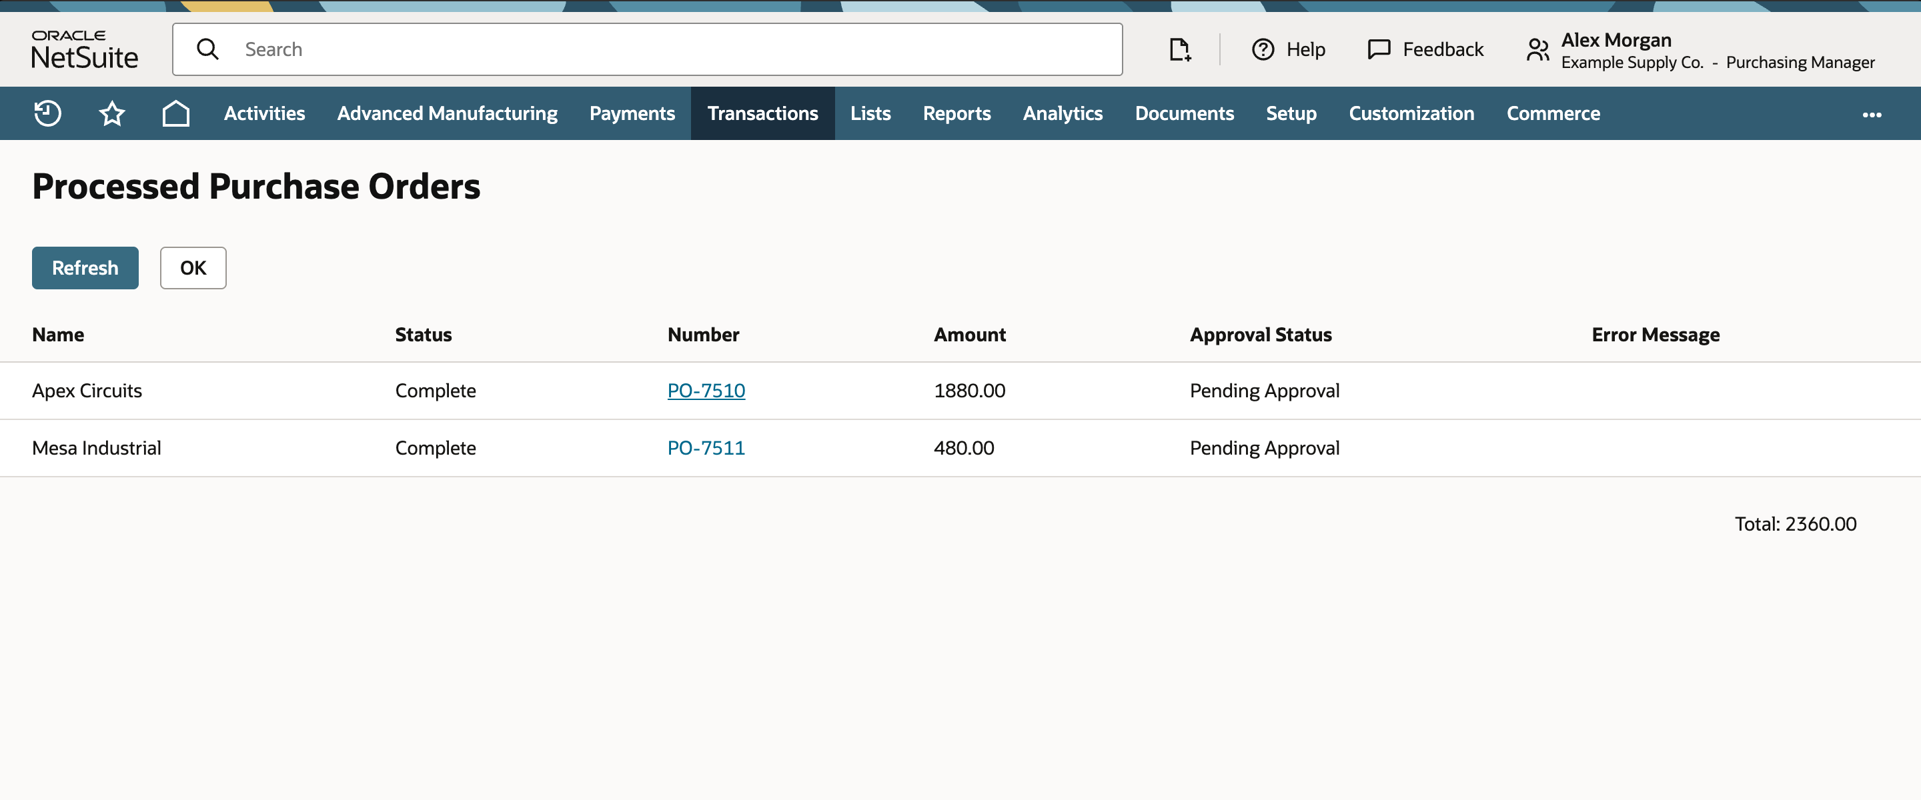The image size is (1921, 800).
Task: Click the Total: 2360.00 text
Action: (1795, 524)
